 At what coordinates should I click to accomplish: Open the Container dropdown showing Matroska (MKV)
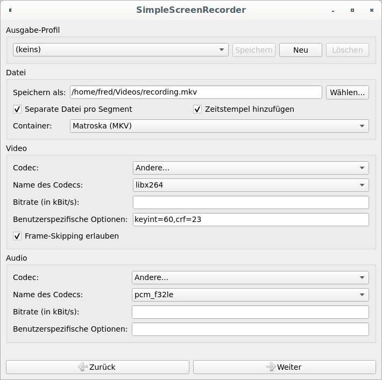tap(220, 126)
